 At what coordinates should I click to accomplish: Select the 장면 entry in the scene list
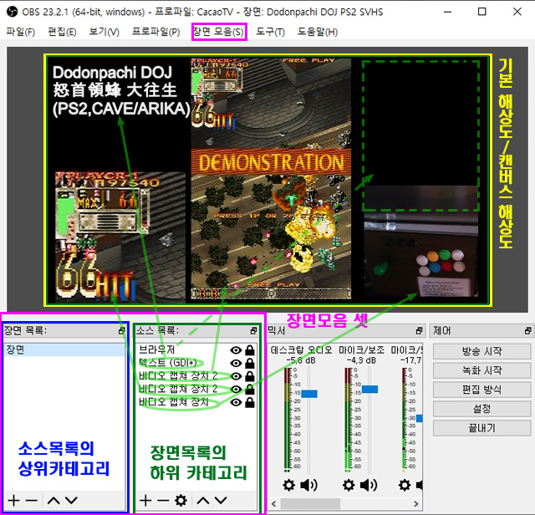click(64, 349)
